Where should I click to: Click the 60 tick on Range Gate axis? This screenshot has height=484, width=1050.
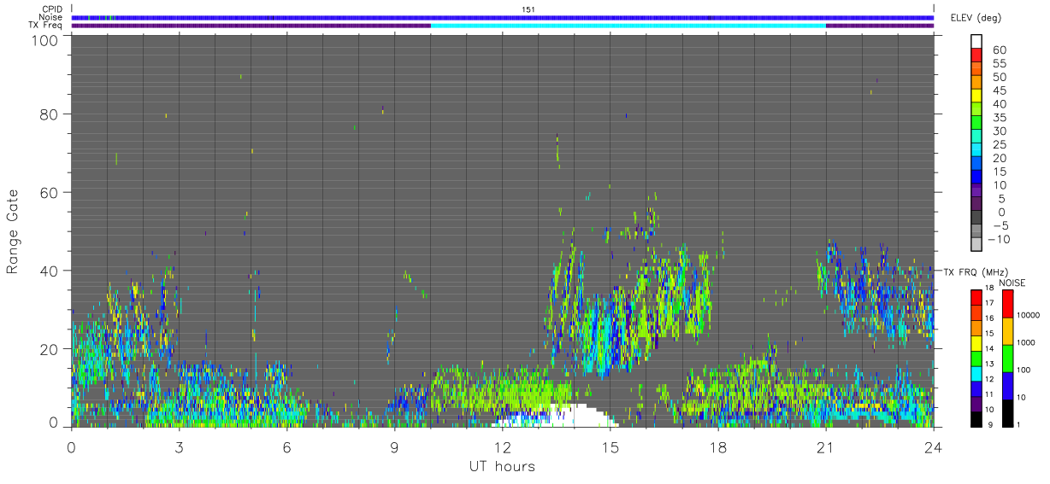[x=48, y=192]
